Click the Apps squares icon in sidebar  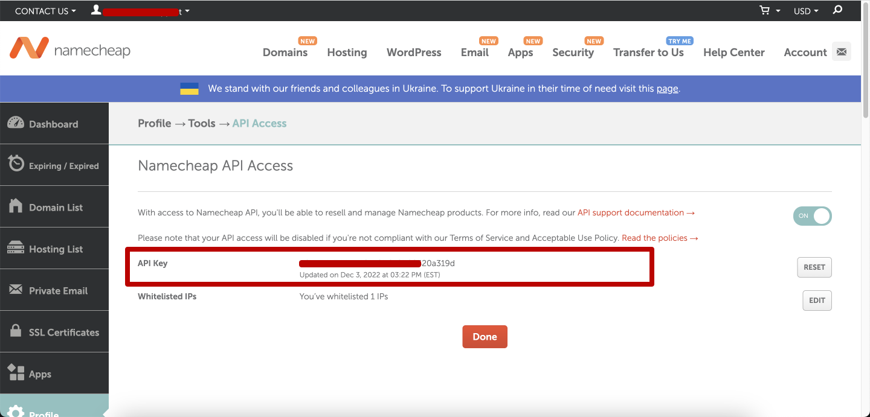pos(16,372)
